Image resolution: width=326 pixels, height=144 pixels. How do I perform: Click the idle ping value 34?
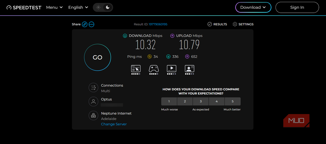click(156, 57)
